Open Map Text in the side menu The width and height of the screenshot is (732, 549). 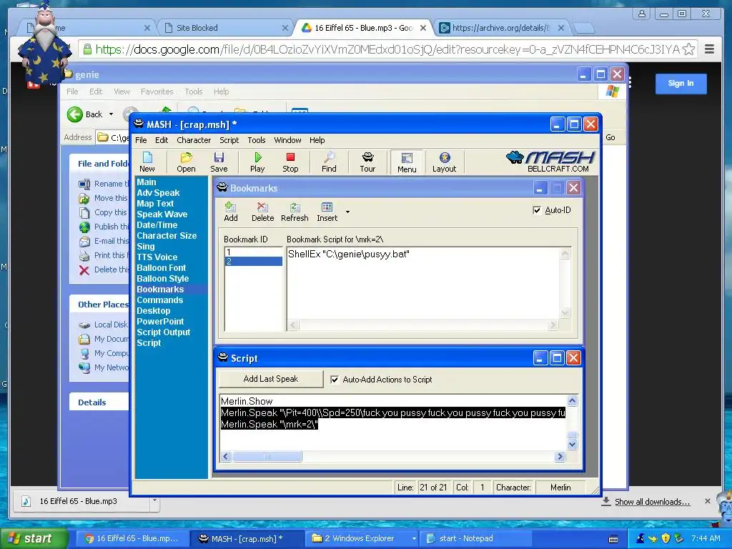coord(155,204)
